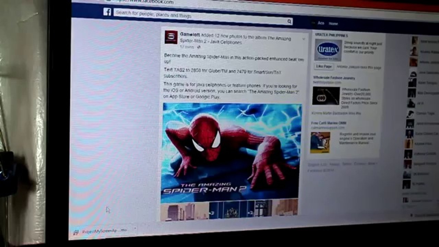This screenshot has width=439, height=247.
Task: Click the Like Page button
Action: (324, 66)
